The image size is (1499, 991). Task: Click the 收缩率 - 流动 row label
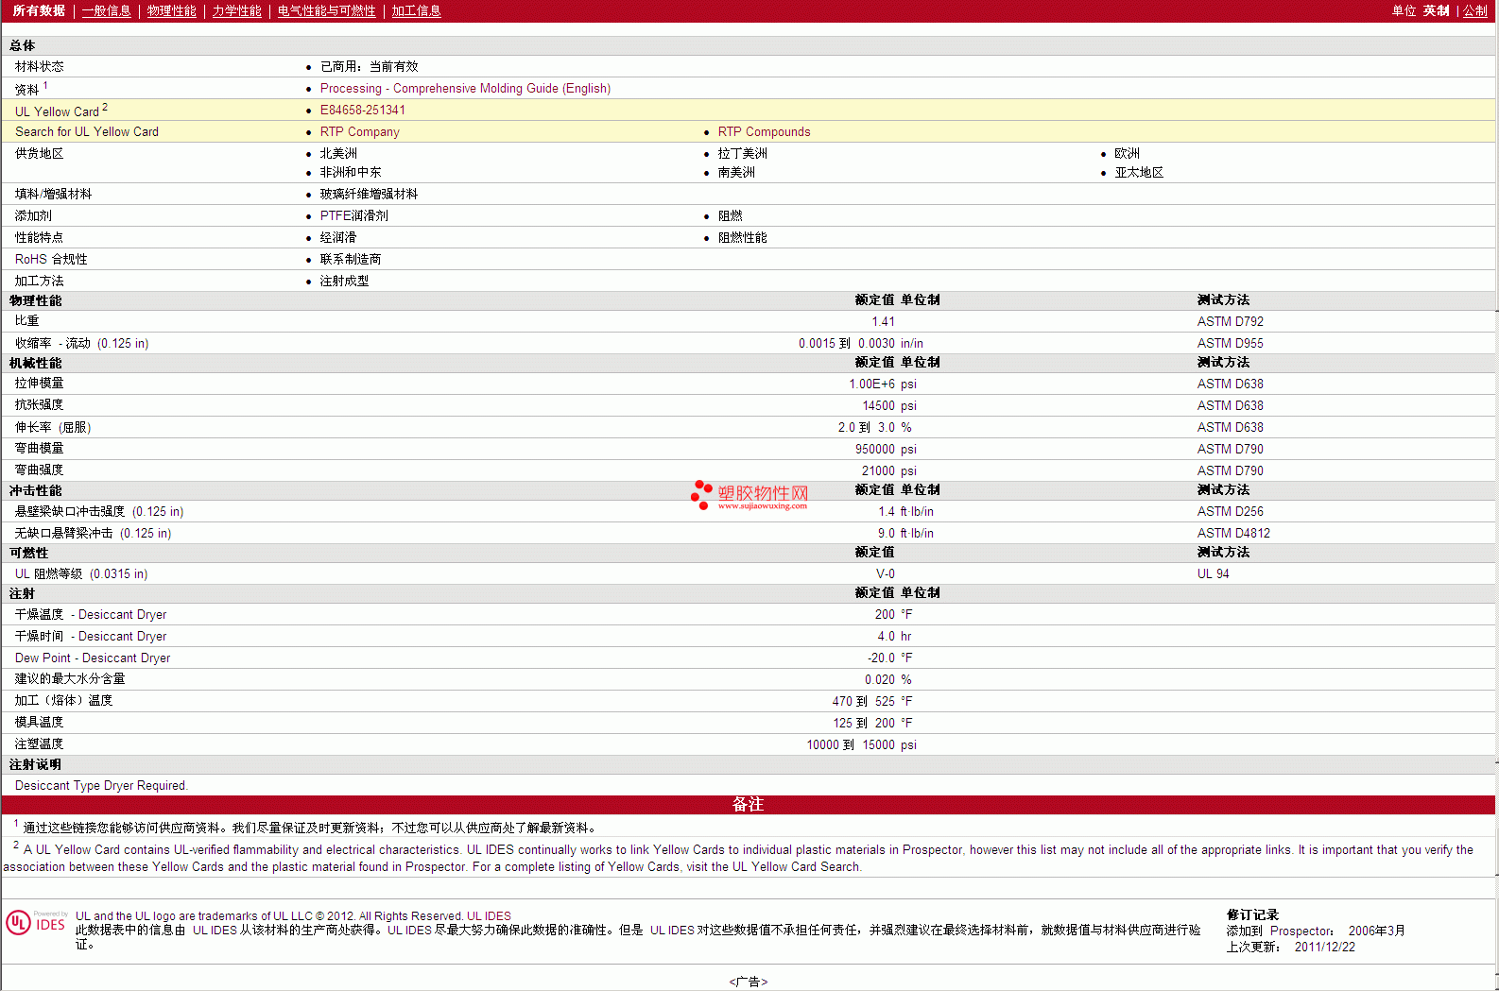tap(81, 343)
